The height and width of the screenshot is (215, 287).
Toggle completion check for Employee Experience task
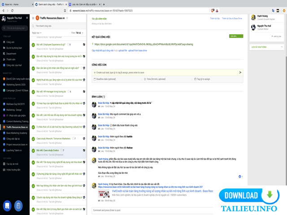tap(33, 45)
